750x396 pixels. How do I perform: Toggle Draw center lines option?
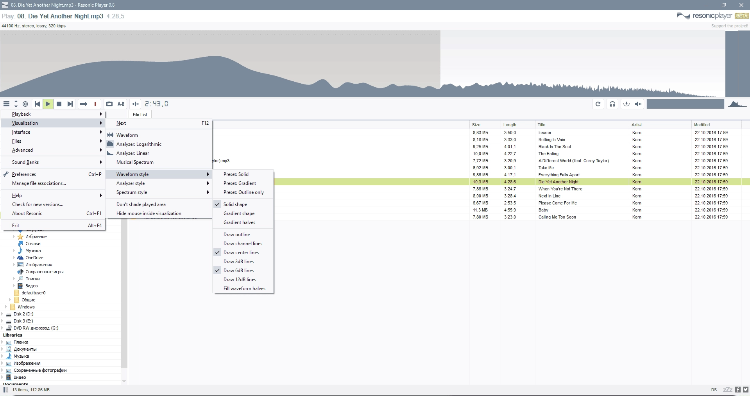click(243, 253)
